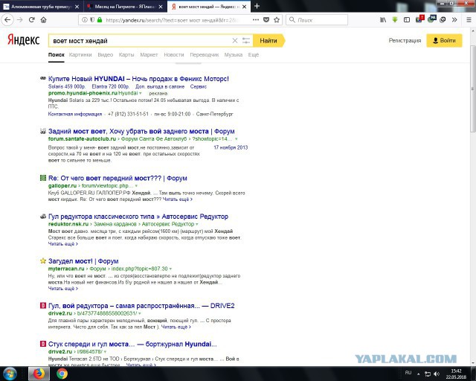Click the browser forward arrow
The image size is (476, 381).
tap(20, 20)
